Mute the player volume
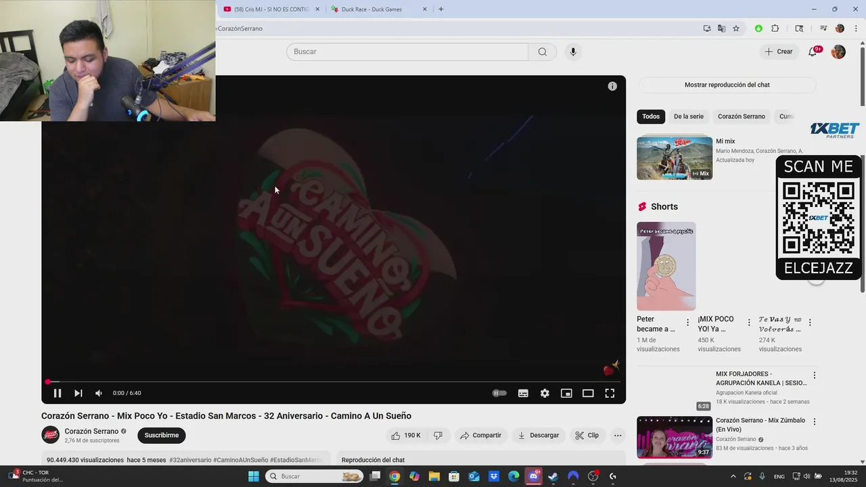Screen dimensions: 866x487 [x=99, y=393]
